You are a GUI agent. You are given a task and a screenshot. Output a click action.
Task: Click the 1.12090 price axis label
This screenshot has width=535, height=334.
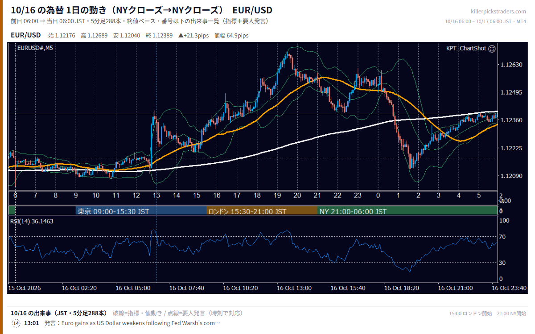pyautogui.click(x=511, y=176)
